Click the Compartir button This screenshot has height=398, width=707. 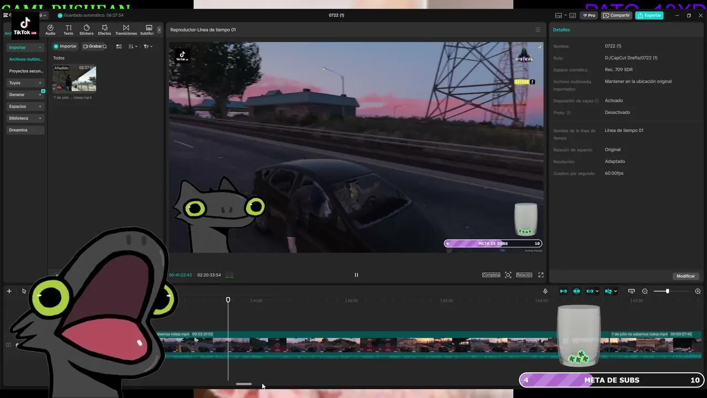click(616, 15)
